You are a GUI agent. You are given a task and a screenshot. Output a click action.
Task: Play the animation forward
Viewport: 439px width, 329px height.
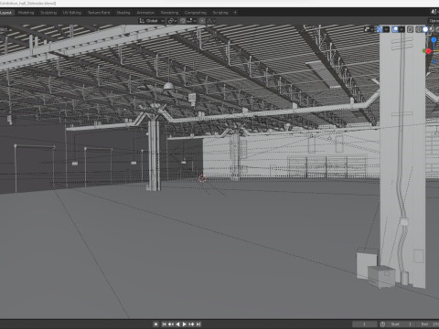point(185,324)
